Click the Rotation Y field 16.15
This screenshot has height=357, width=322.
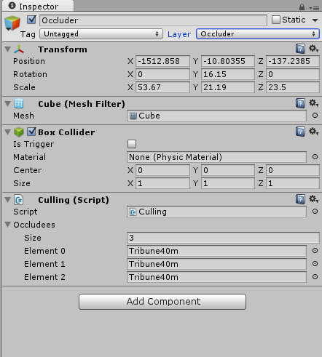click(228, 74)
